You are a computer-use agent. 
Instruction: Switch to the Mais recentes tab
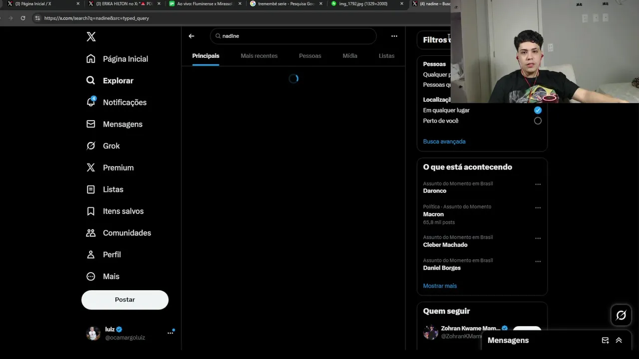click(x=259, y=56)
